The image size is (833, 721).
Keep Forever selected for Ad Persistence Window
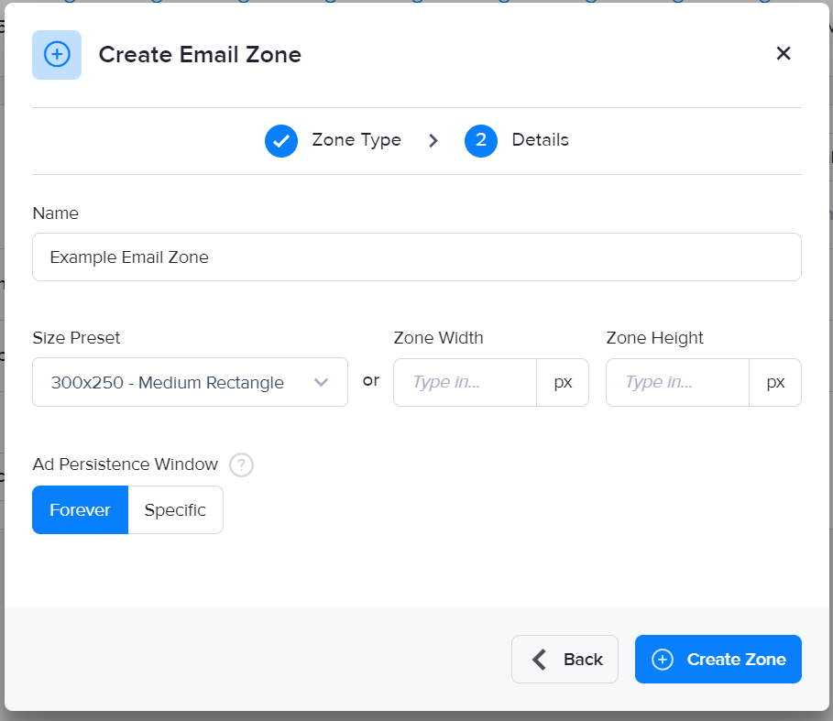[80, 509]
